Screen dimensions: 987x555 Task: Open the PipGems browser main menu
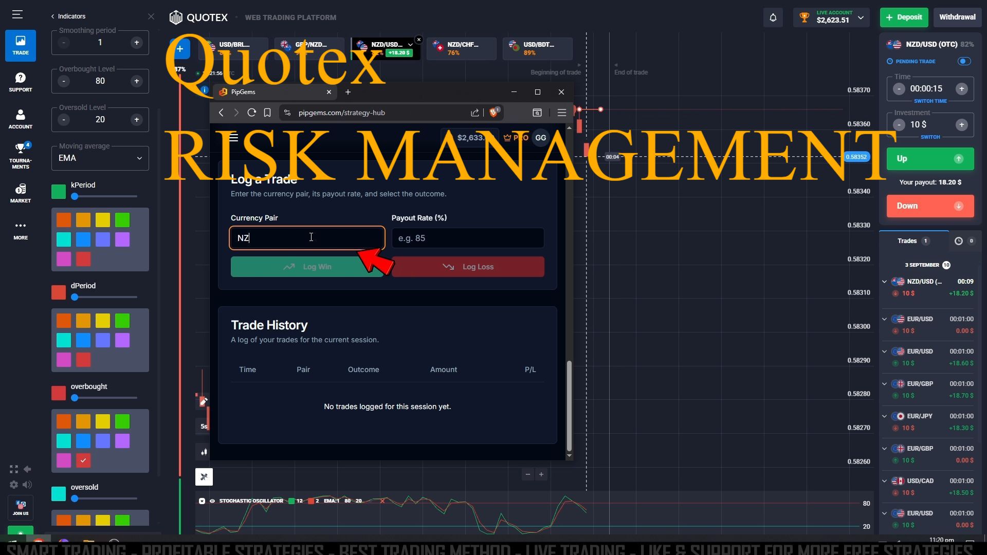(561, 113)
